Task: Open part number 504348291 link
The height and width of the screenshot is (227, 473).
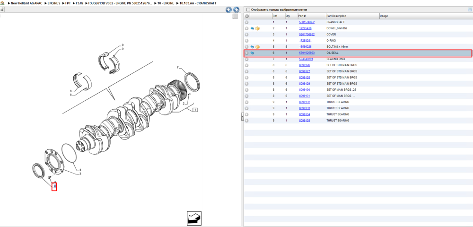Action: click(306, 59)
